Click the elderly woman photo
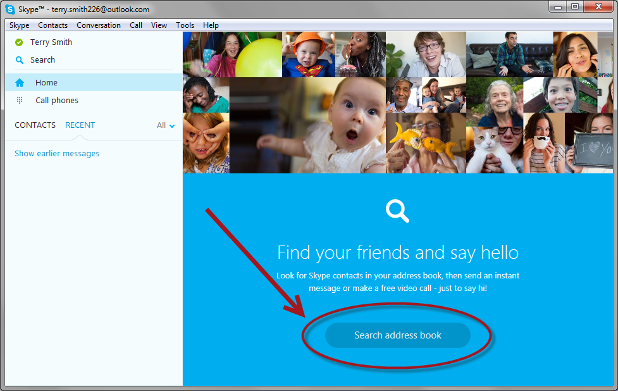This screenshot has height=391, width=618. click(495, 102)
